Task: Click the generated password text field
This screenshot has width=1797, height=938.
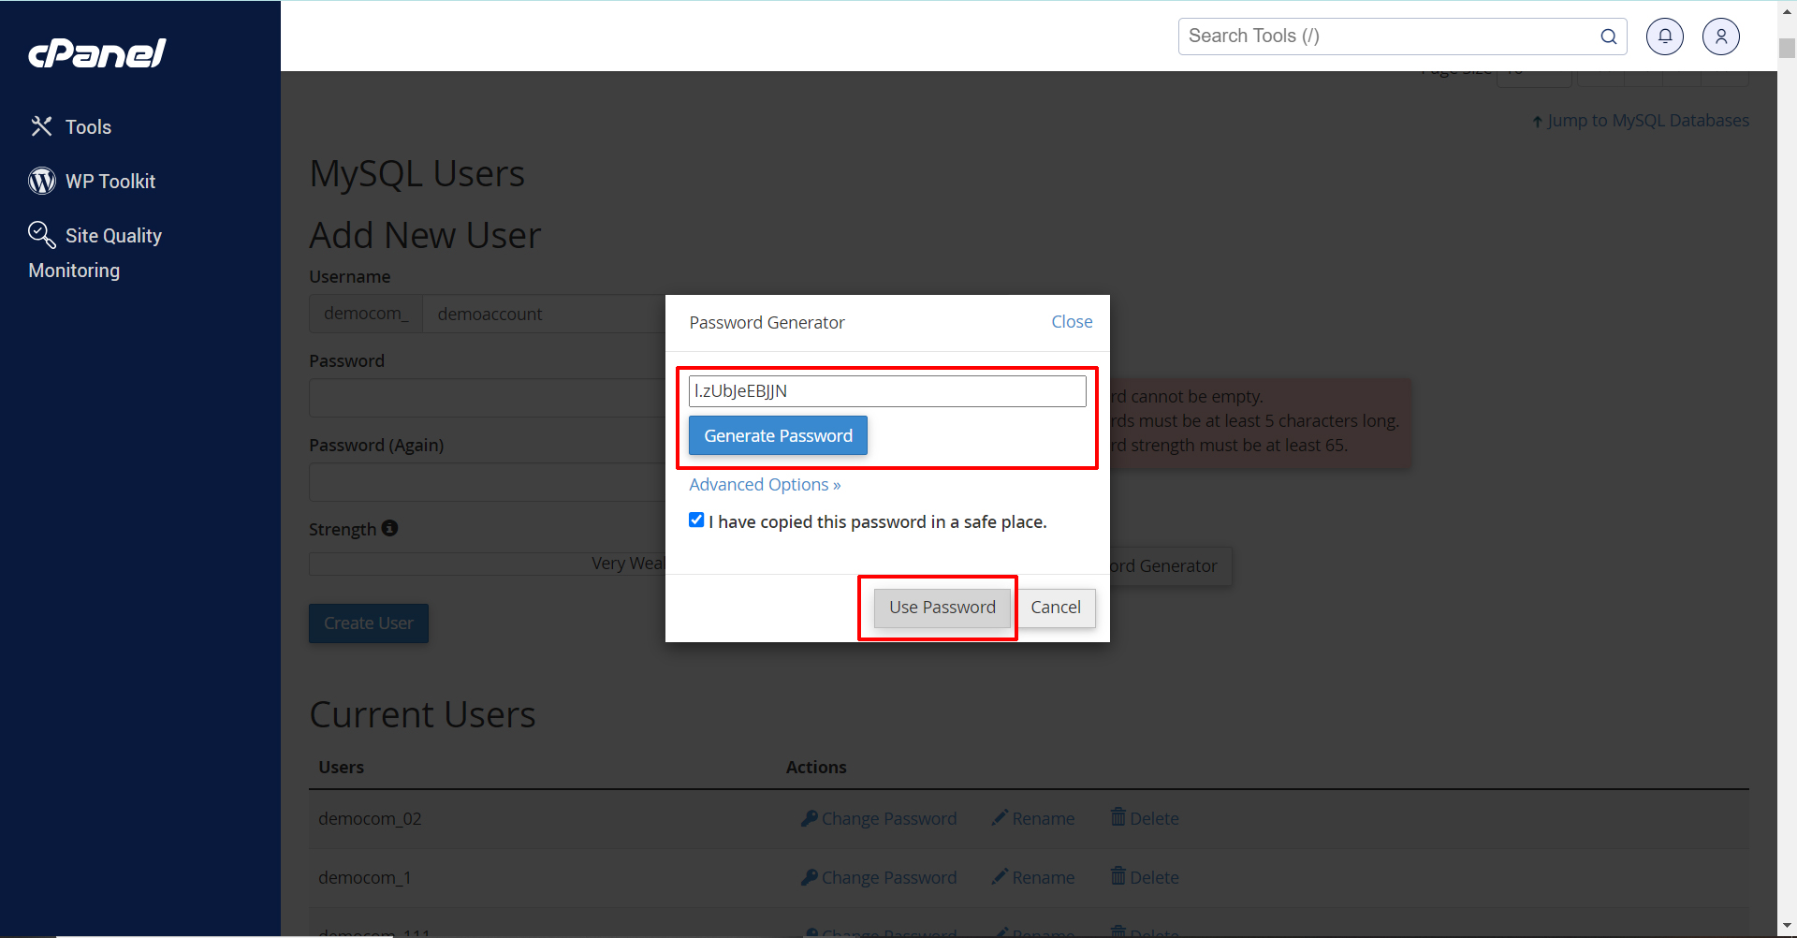Action: [886, 391]
